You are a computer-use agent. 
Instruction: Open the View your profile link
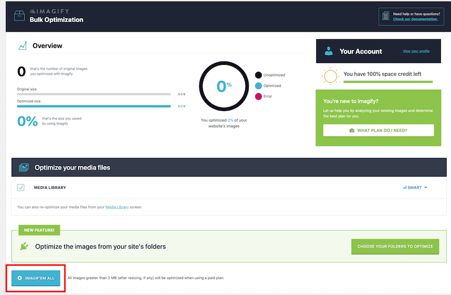point(416,51)
